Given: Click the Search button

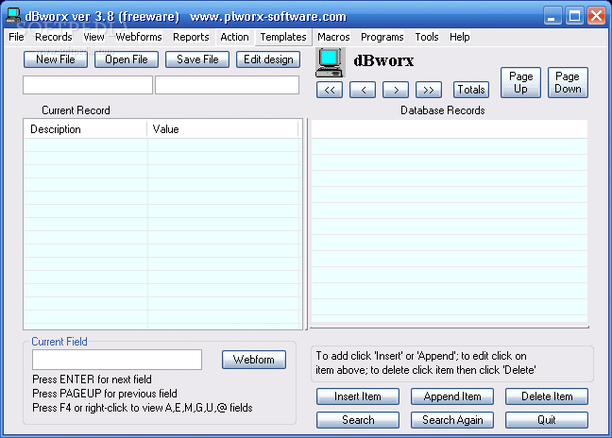Looking at the screenshot, I should pos(358,420).
